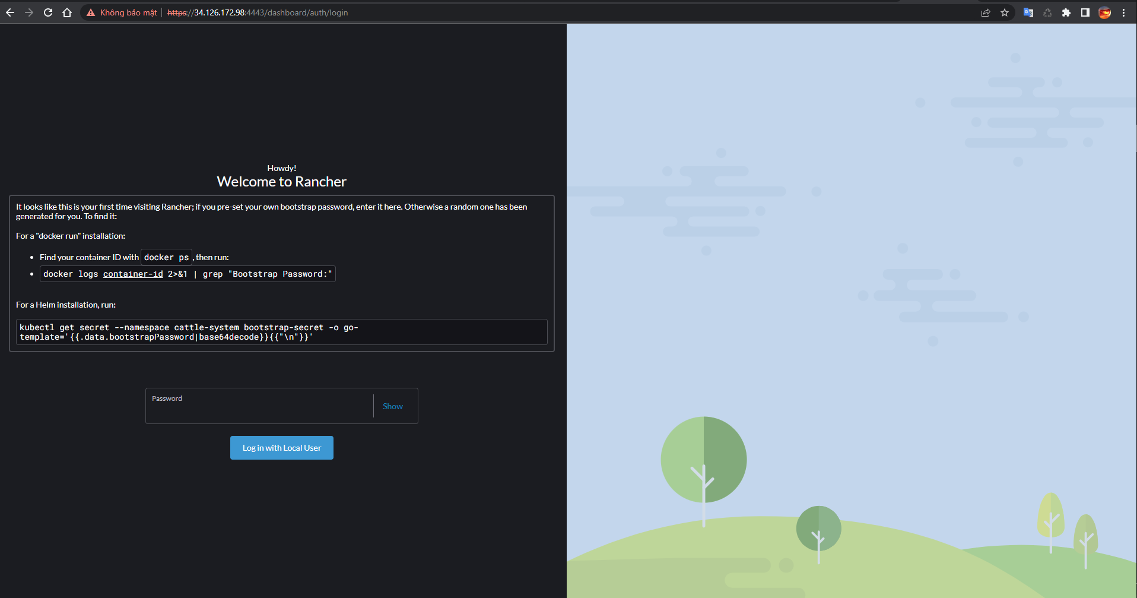Select the address bar URL
Viewport: 1137px width, 598px height.
click(258, 12)
